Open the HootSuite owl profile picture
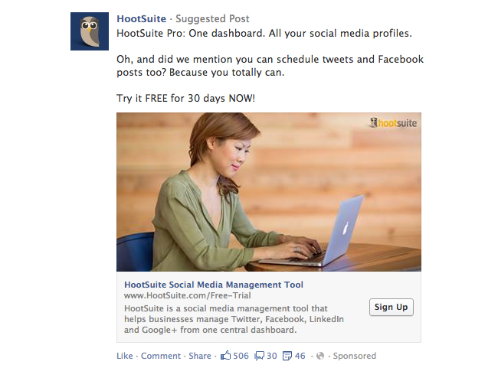The height and width of the screenshot is (368, 498). [x=90, y=31]
